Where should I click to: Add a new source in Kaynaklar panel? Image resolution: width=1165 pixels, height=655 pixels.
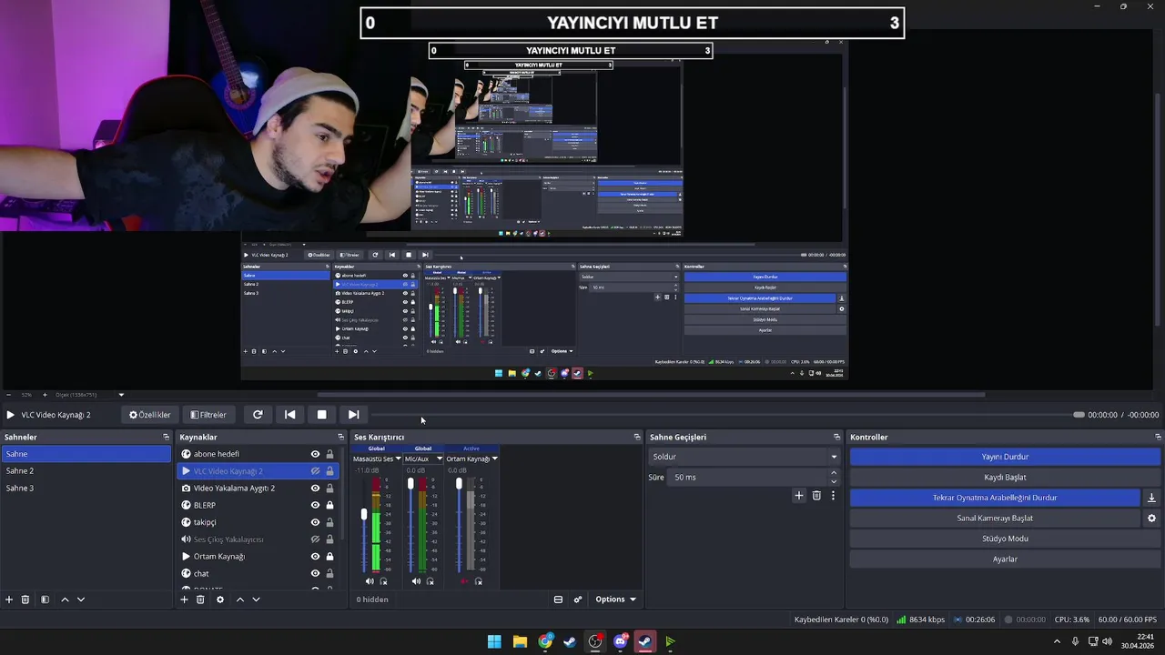(184, 600)
